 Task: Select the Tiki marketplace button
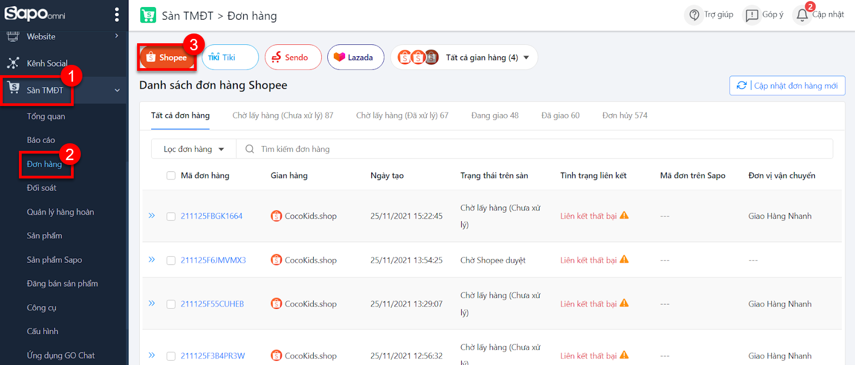point(230,57)
